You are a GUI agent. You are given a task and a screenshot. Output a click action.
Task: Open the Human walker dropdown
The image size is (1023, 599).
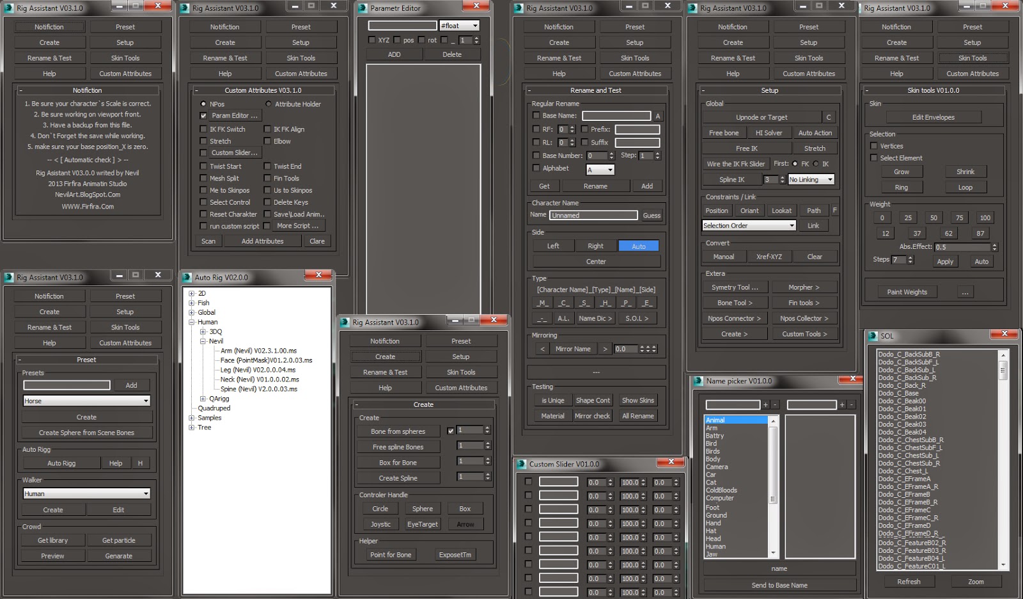[86, 494]
